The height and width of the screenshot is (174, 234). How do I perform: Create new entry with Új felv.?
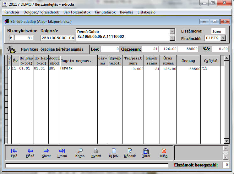[x=114, y=153]
